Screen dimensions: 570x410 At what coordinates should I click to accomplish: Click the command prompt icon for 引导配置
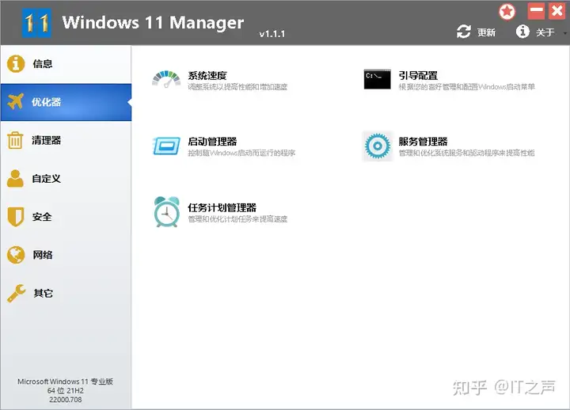tap(378, 79)
